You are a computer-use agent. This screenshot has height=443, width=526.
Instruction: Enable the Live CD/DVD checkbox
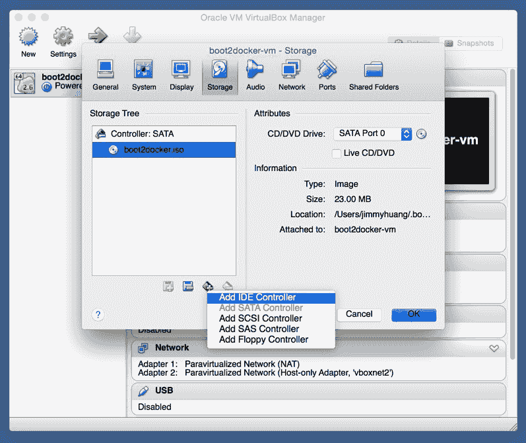tap(336, 153)
